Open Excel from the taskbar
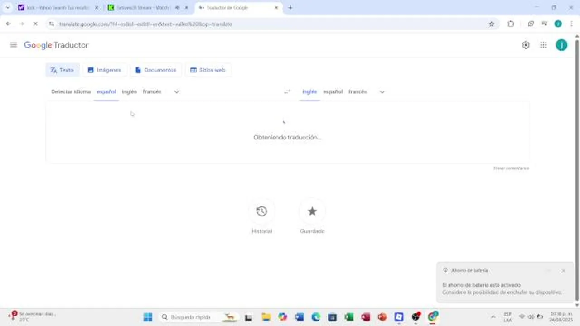Viewport: 580px width, 326px height. pos(349,317)
